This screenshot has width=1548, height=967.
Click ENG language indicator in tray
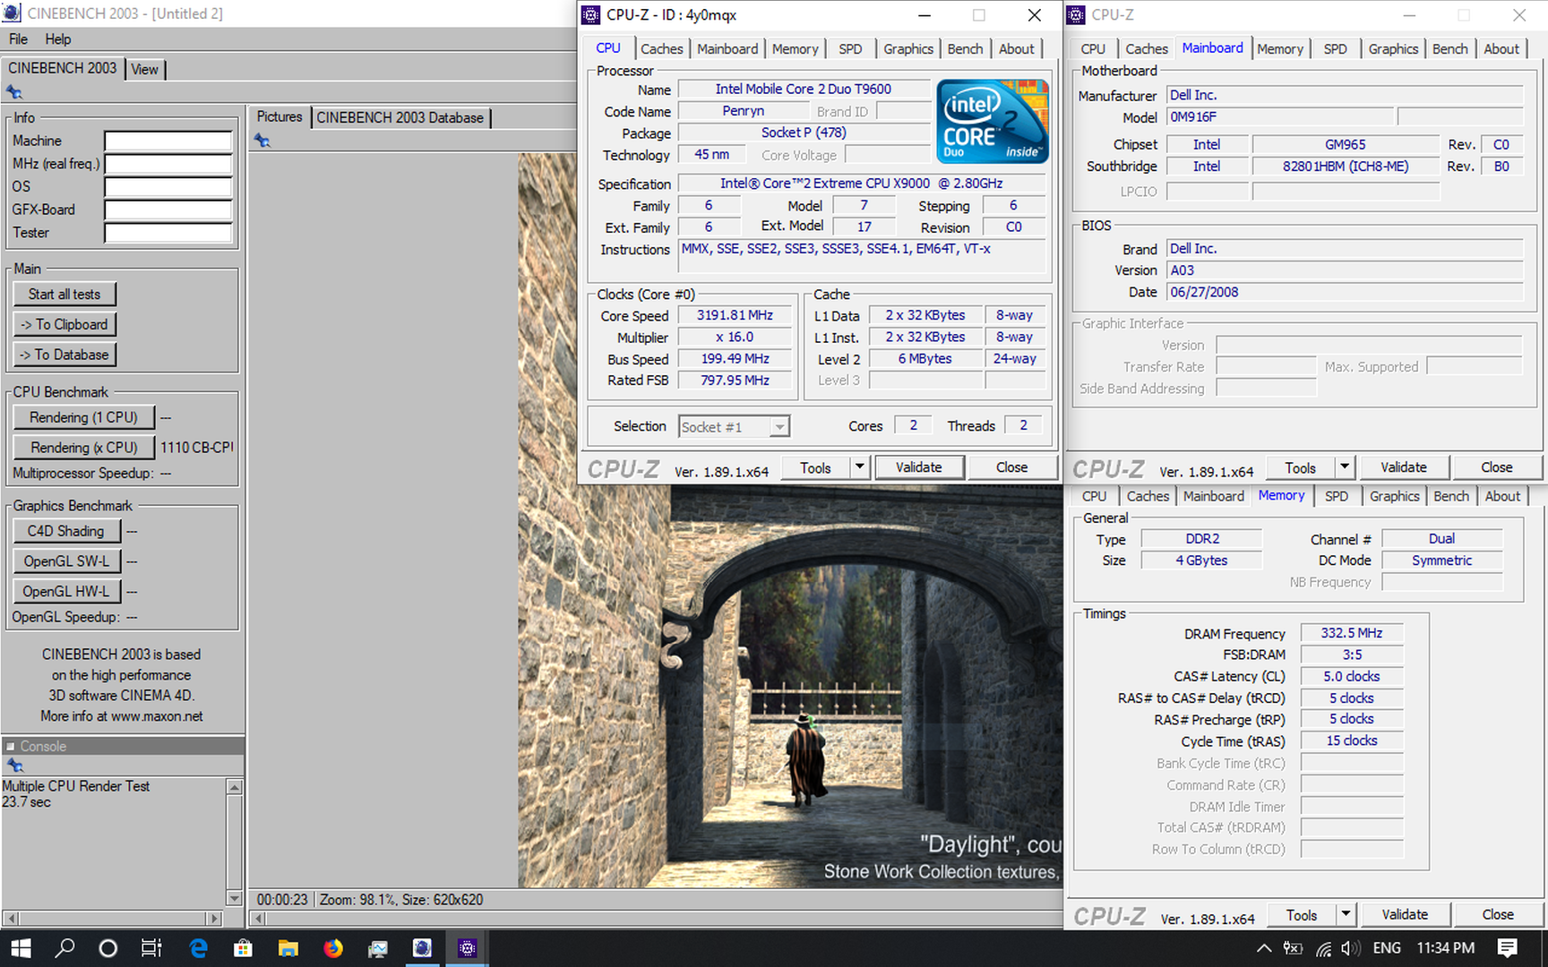pos(1387,948)
